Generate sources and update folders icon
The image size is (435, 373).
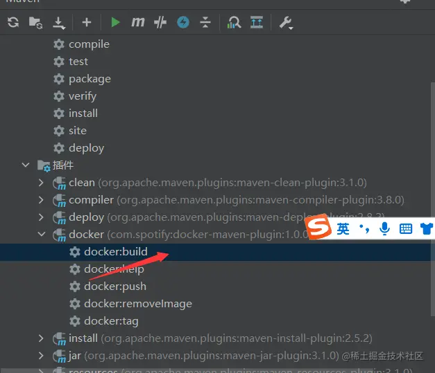36,22
